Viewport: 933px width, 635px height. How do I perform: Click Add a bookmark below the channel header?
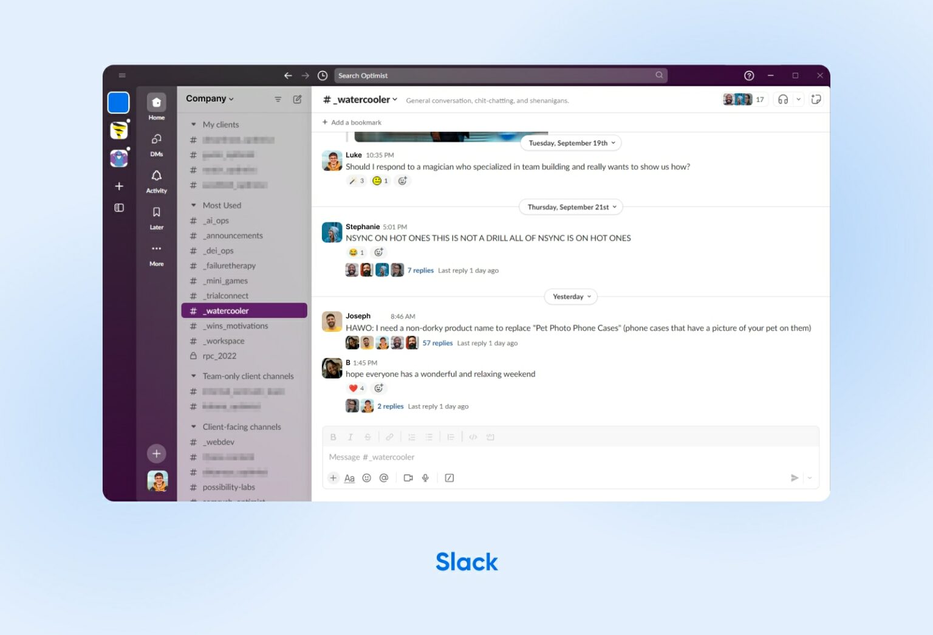351,122
